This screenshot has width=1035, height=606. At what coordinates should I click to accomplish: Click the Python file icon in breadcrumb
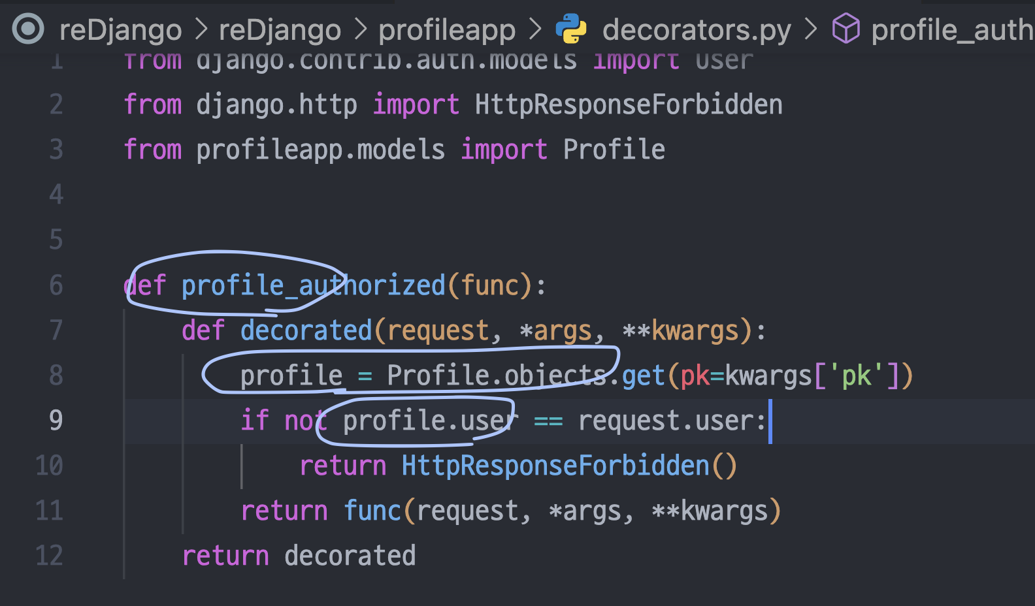[571, 29]
